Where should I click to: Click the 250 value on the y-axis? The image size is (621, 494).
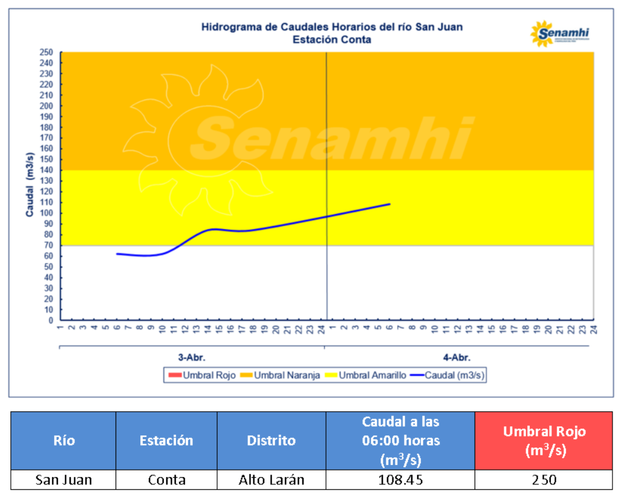point(47,52)
